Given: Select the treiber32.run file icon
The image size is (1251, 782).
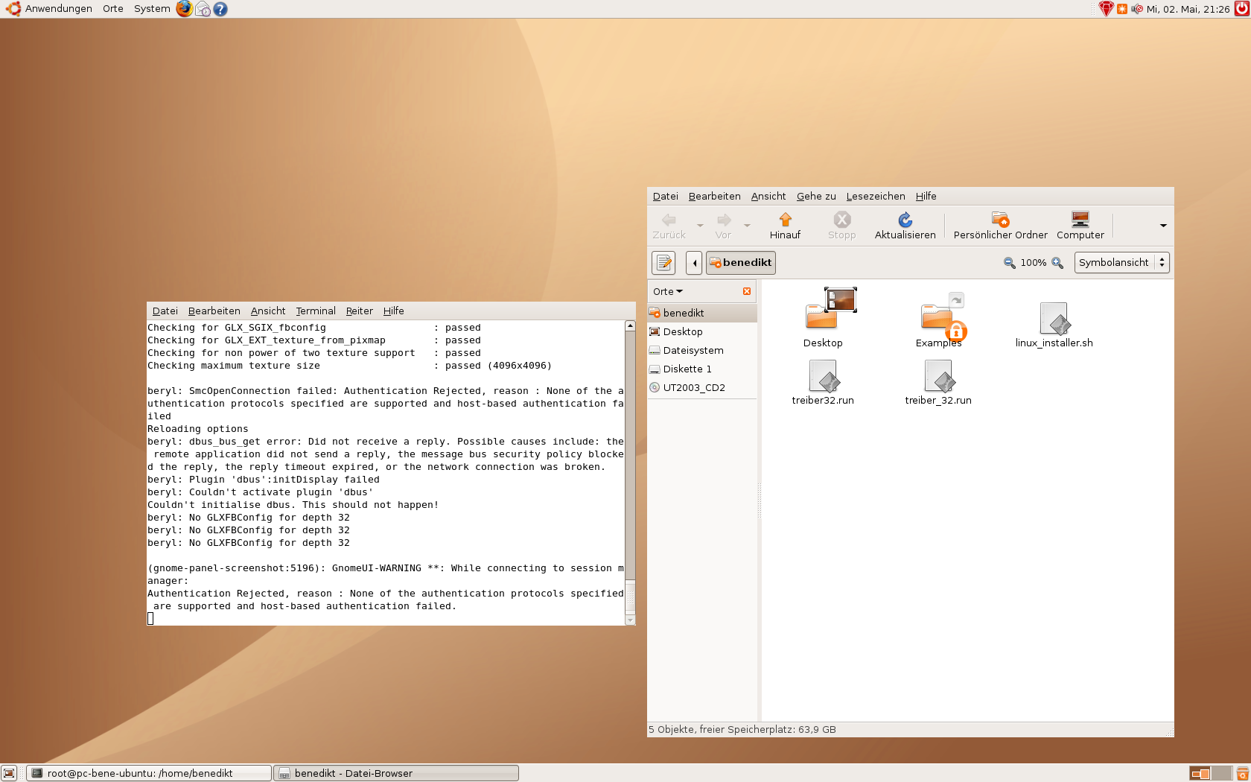Looking at the screenshot, I should 823,383.
